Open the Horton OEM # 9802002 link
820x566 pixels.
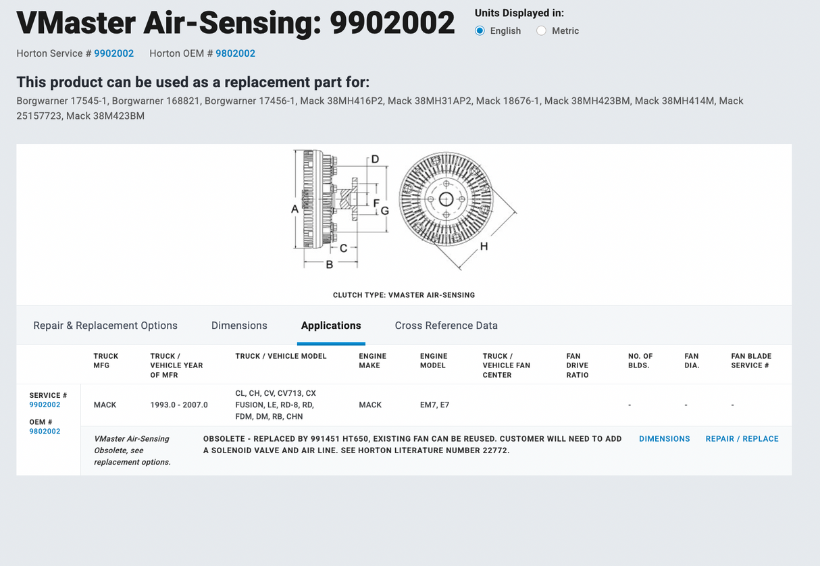click(x=235, y=53)
